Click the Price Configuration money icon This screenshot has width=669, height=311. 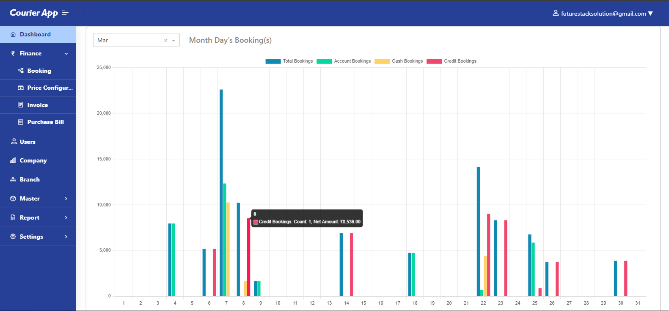[x=21, y=88]
